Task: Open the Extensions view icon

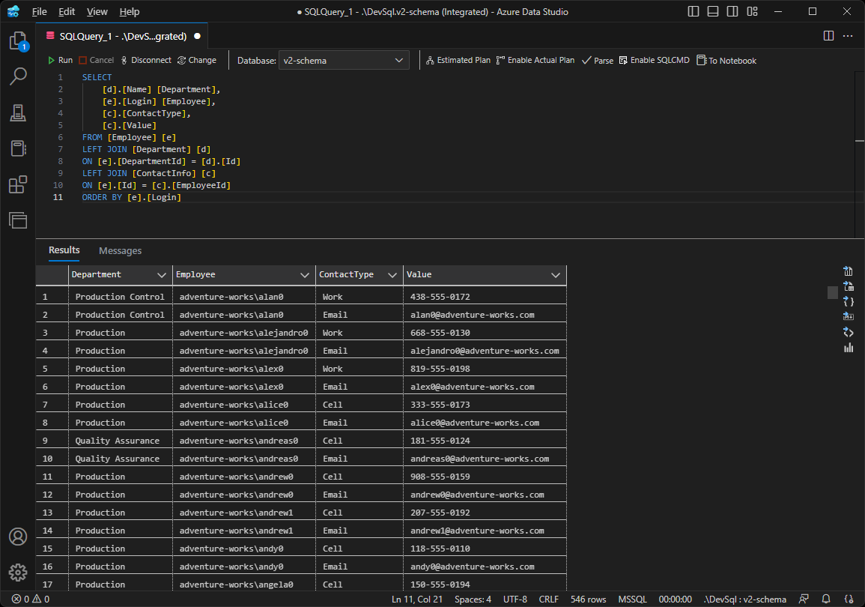Action: (x=18, y=184)
